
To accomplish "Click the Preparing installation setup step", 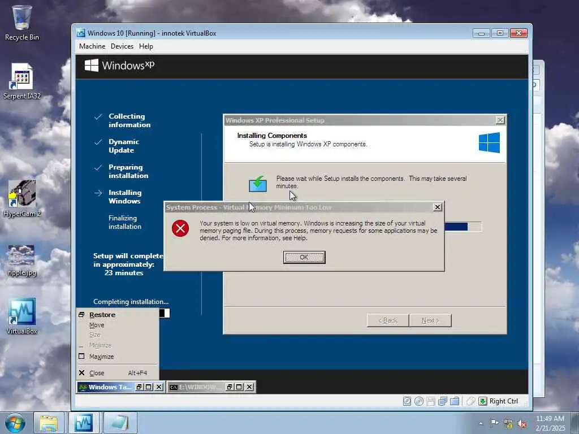I will click(128, 171).
